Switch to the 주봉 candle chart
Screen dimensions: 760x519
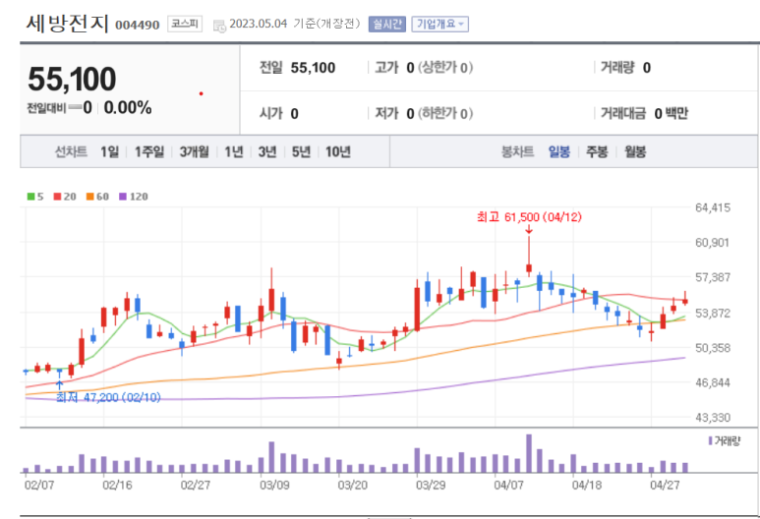597,152
